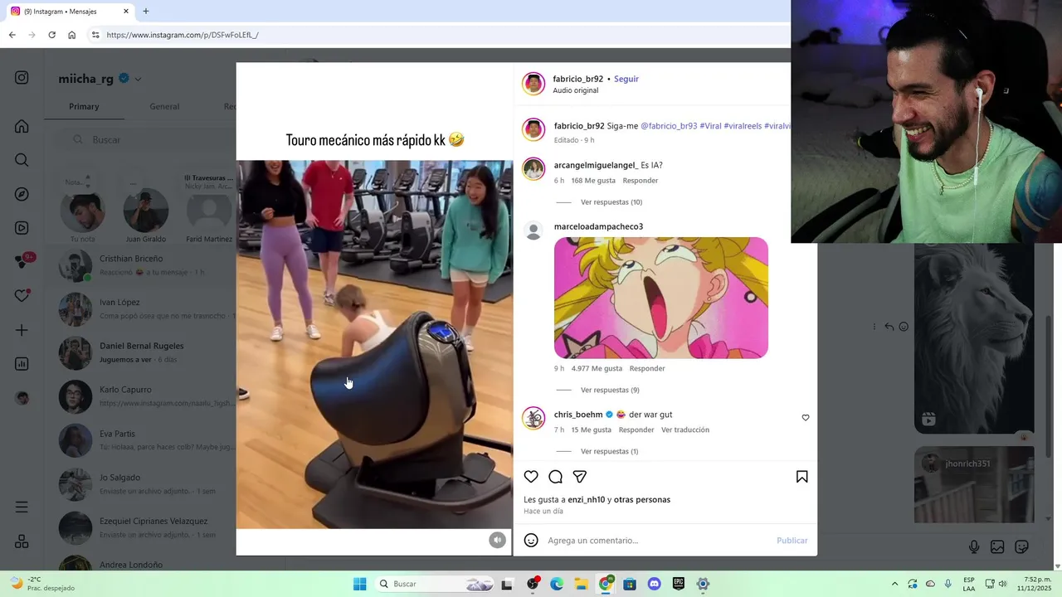Screen dimensions: 1062x597
Task: Click Ver traducción on chris_boehm comment
Action: click(685, 430)
